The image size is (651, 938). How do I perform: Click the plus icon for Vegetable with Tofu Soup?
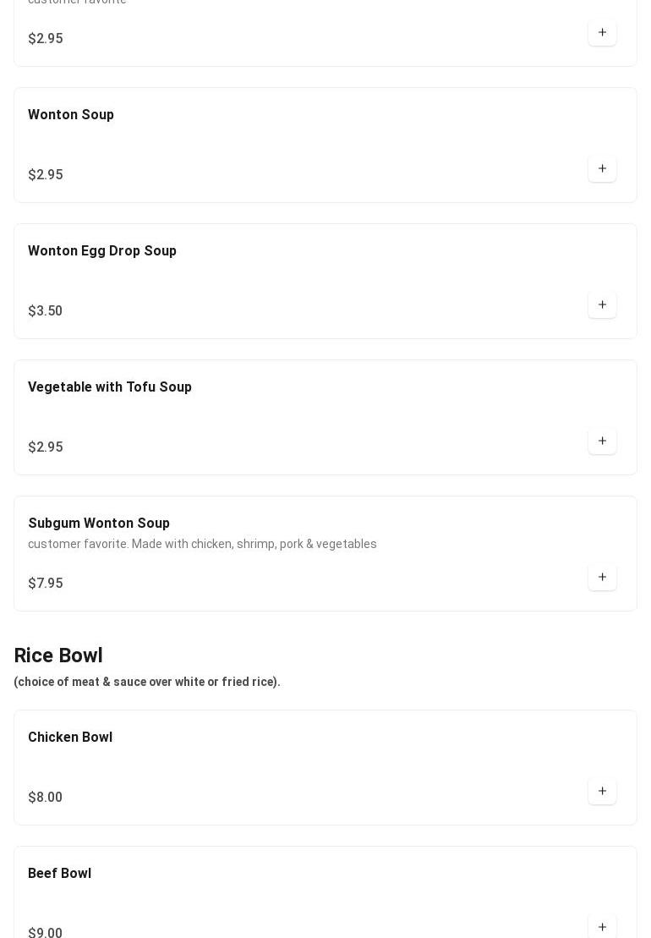click(x=602, y=441)
